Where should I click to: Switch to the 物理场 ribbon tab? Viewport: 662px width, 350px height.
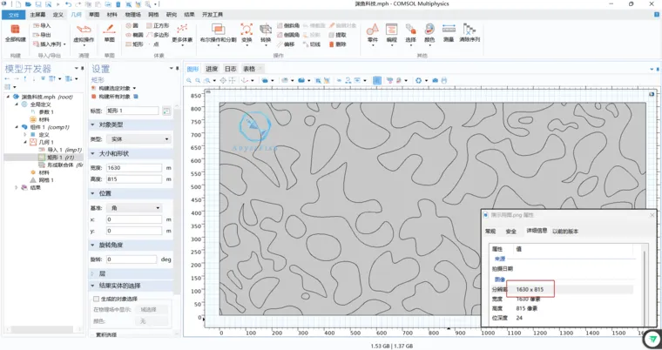tap(132, 15)
